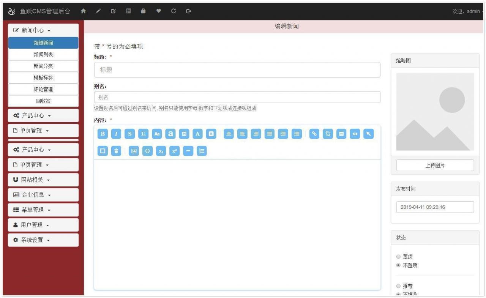Select the strikethrough formatting icon
The image size is (486, 298).
point(129,134)
